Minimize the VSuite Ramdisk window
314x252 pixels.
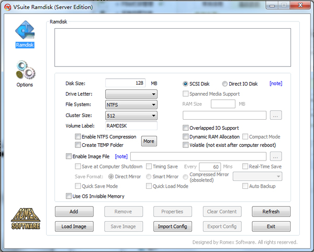point(272,5)
